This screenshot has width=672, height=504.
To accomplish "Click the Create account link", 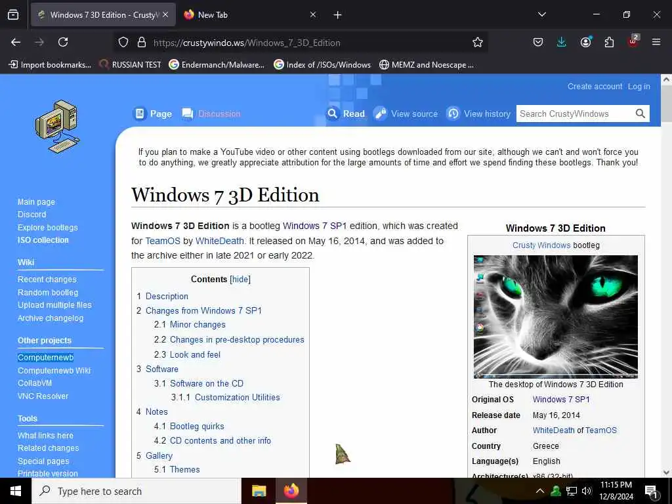I will coord(595,86).
